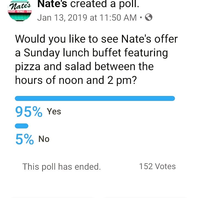Click the dot separator before the globe
This screenshot has height=198, width=198.
(141, 18)
